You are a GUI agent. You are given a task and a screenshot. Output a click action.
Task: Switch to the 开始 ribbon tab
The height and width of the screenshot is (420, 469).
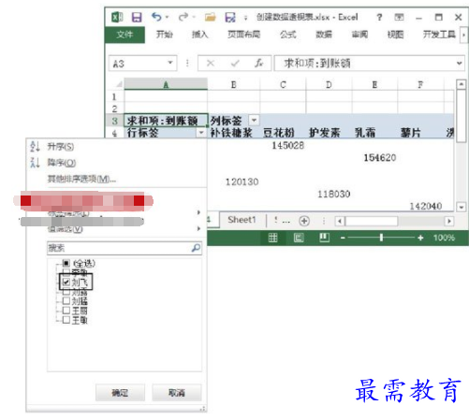click(x=164, y=35)
